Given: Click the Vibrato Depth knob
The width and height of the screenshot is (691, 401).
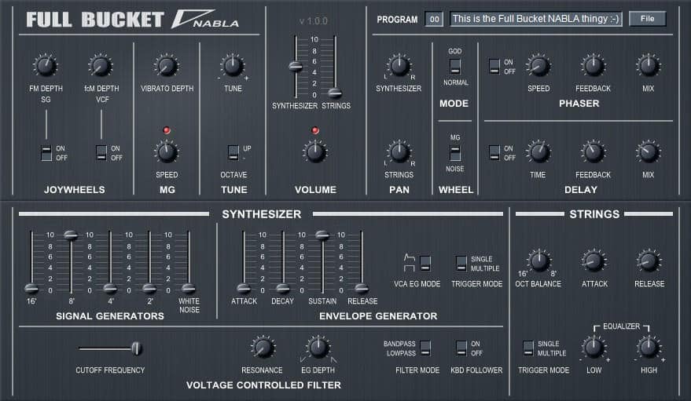Looking at the screenshot, I should (x=166, y=66).
